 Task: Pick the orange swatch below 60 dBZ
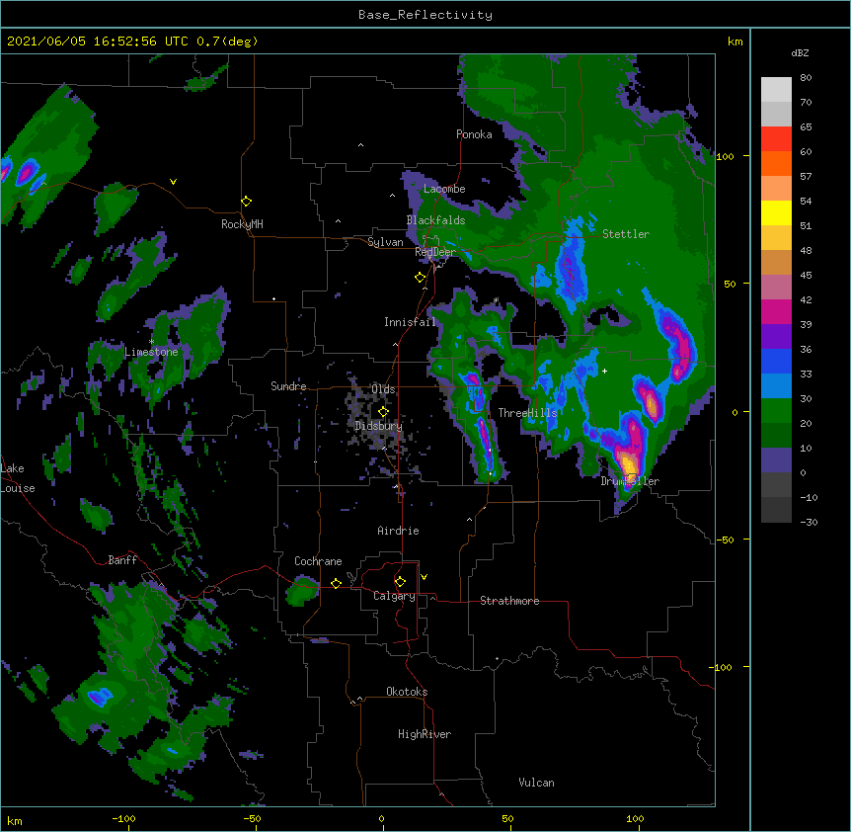click(x=776, y=163)
